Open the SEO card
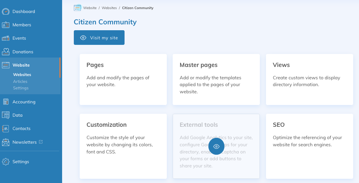Screen dimensions: 359x183 [309, 146]
